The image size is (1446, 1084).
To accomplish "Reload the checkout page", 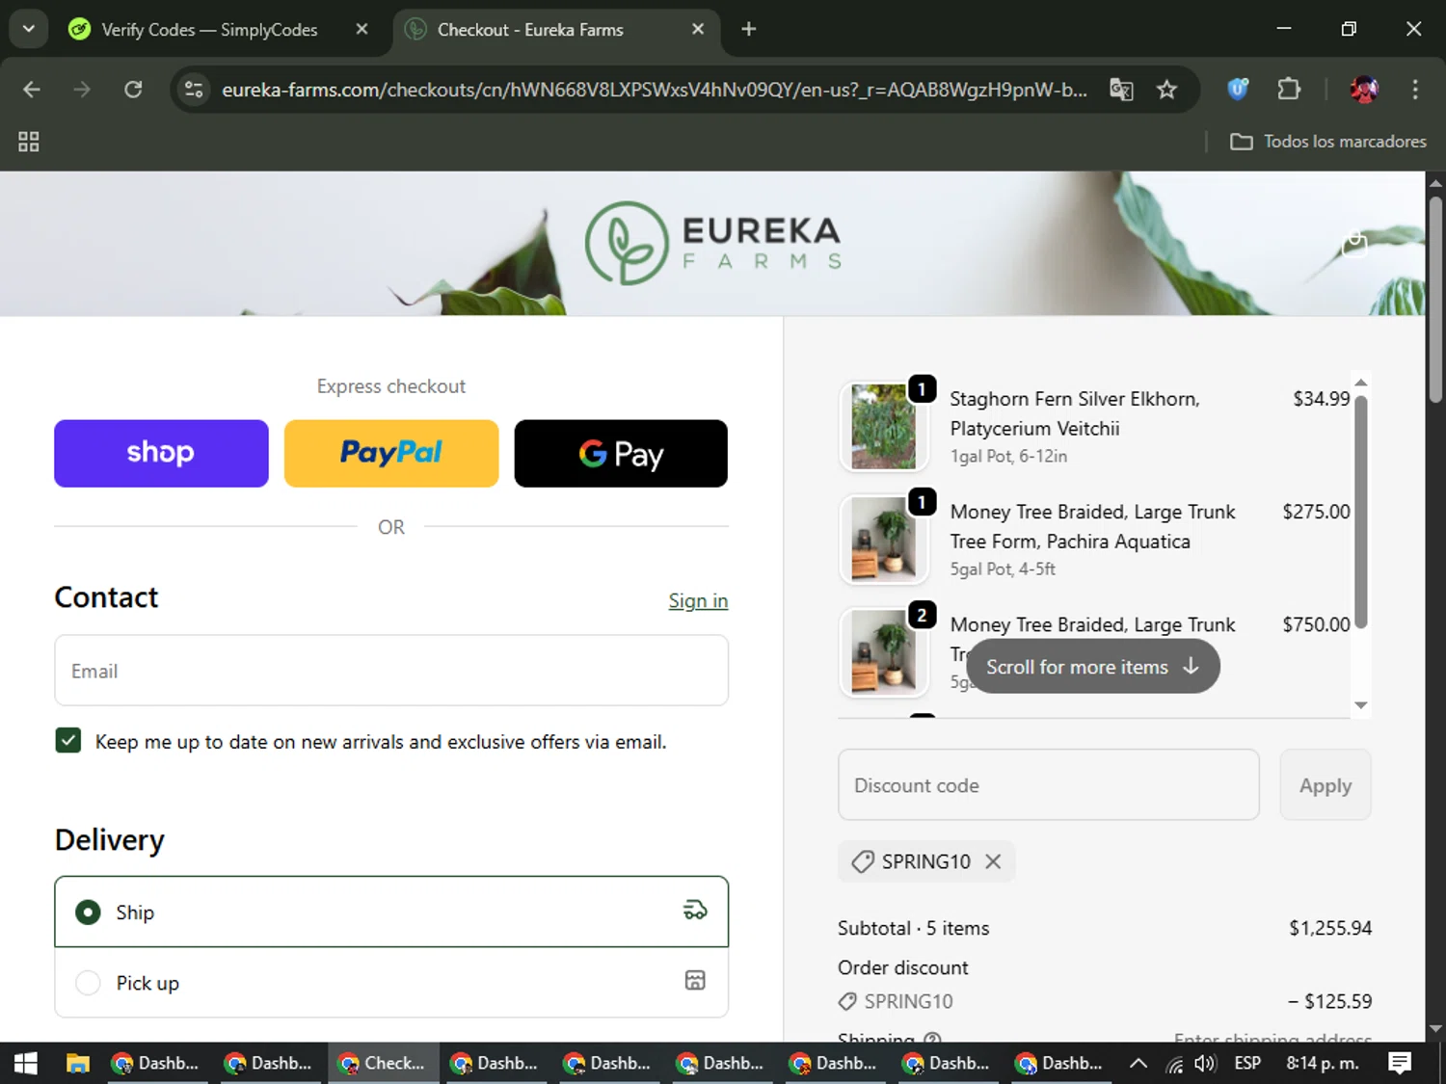I will tap(133, 90).
